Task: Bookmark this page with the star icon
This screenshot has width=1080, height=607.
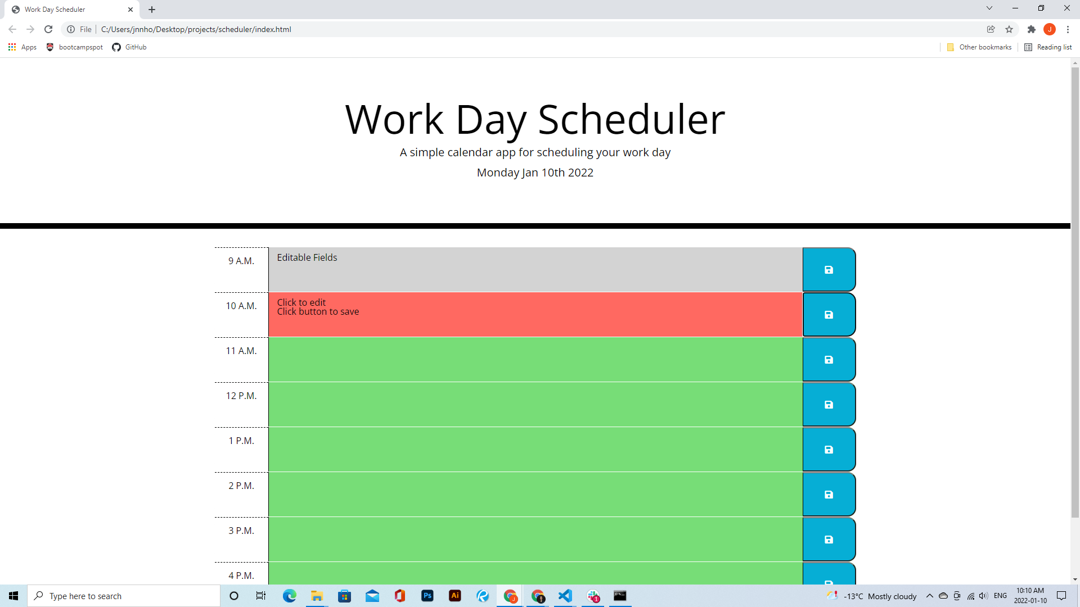Action: [x=1009, y=29]
